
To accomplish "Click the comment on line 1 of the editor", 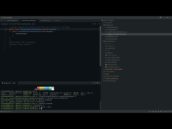I will point(40,27).
